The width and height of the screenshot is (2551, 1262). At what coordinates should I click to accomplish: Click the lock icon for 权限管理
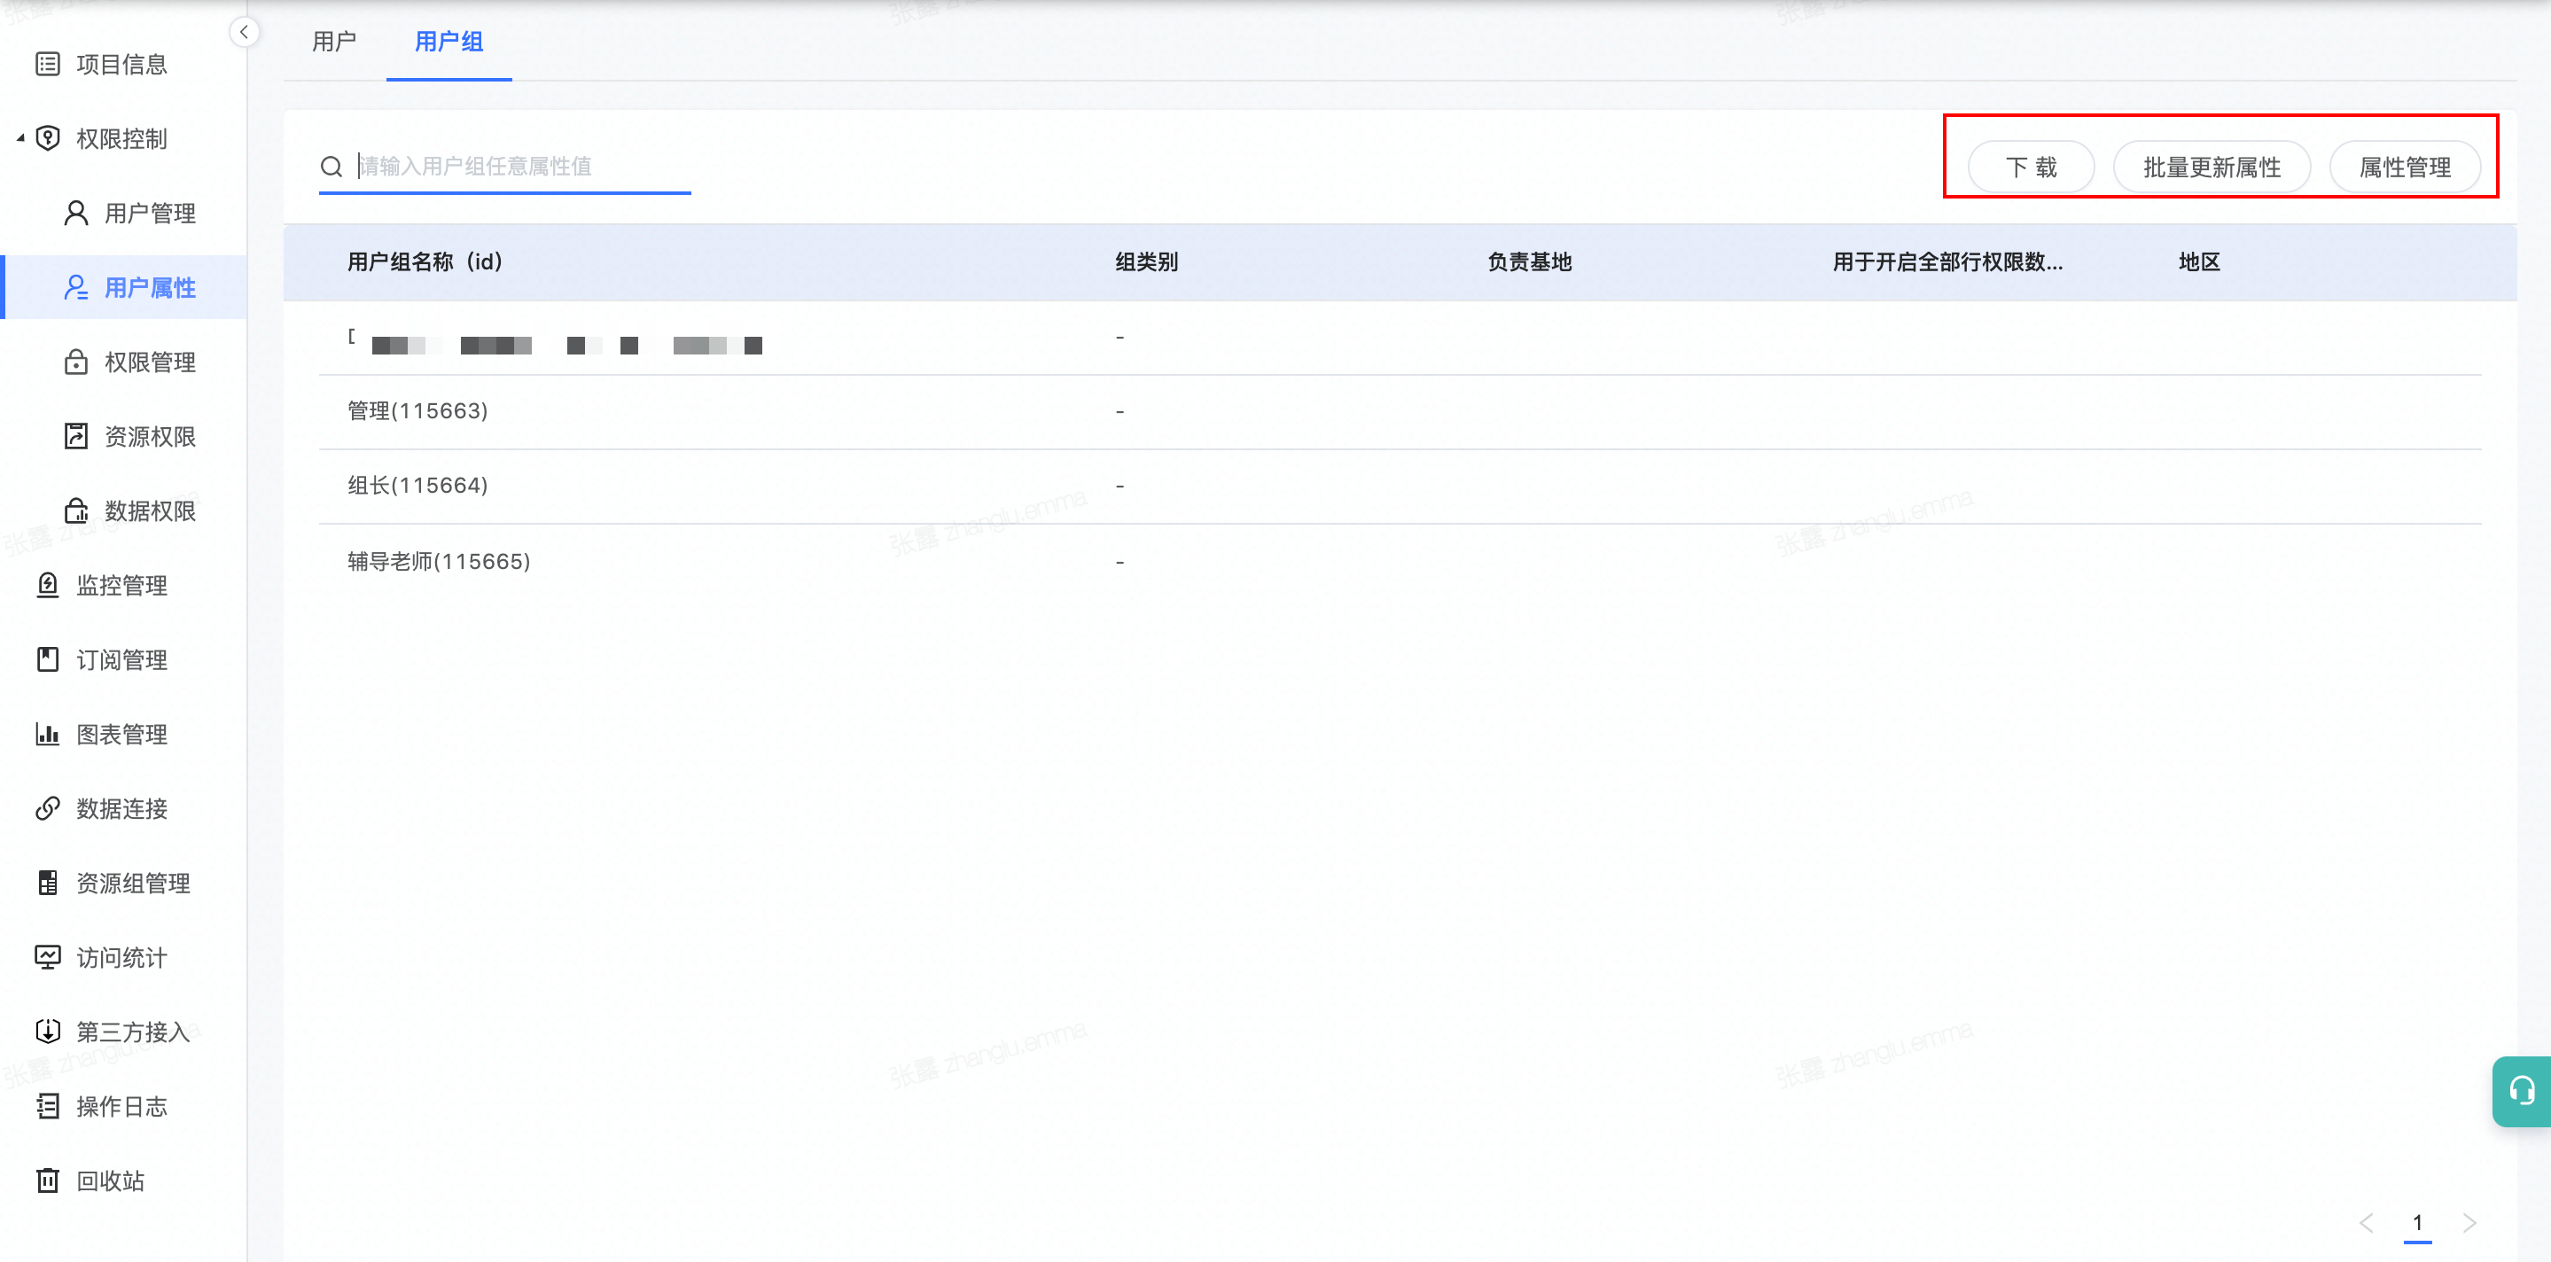click(76, 362)
